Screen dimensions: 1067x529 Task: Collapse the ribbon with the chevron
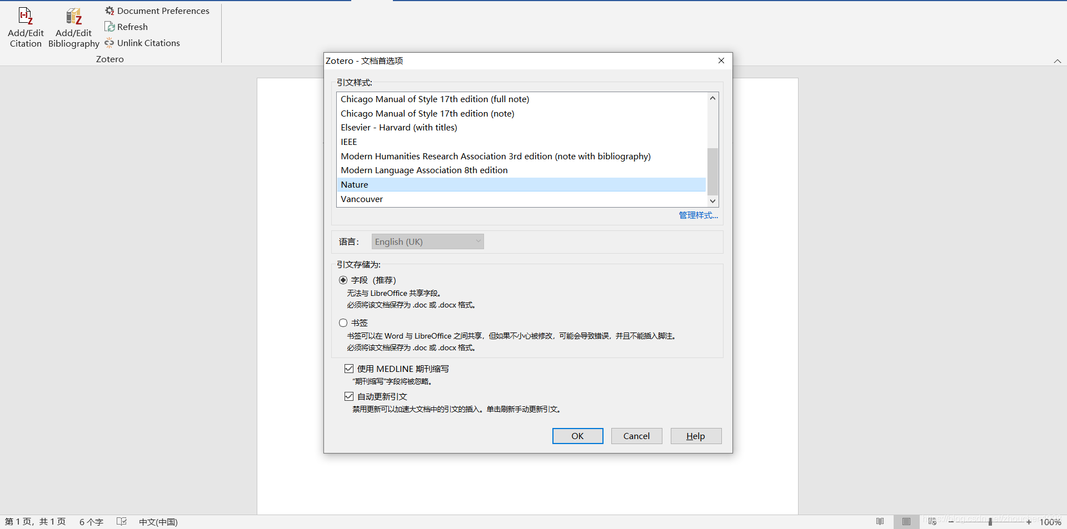1057,61
